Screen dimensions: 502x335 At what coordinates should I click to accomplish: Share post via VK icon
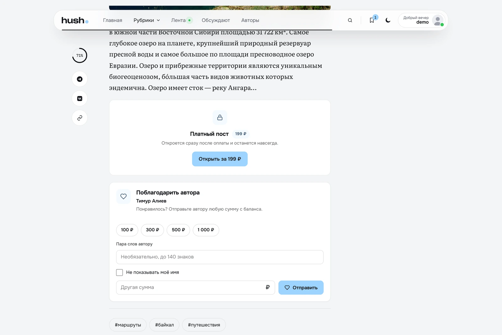80,99
